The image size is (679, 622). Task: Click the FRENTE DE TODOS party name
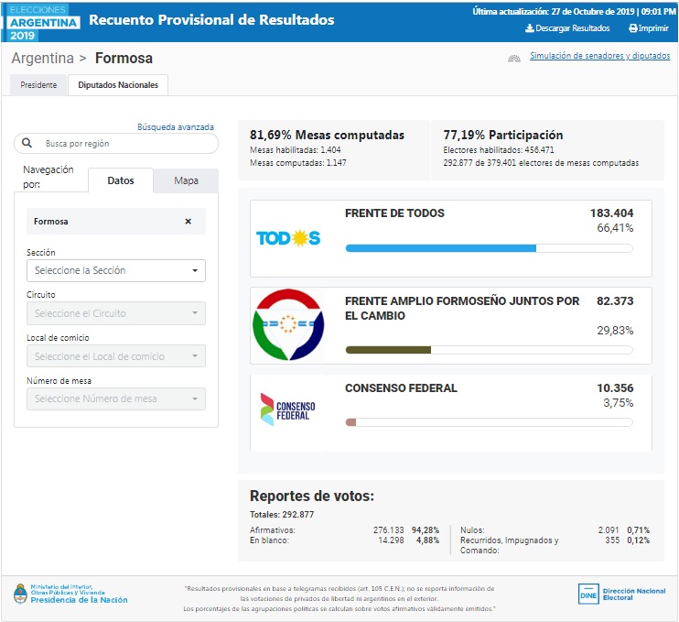pos(394,213)
